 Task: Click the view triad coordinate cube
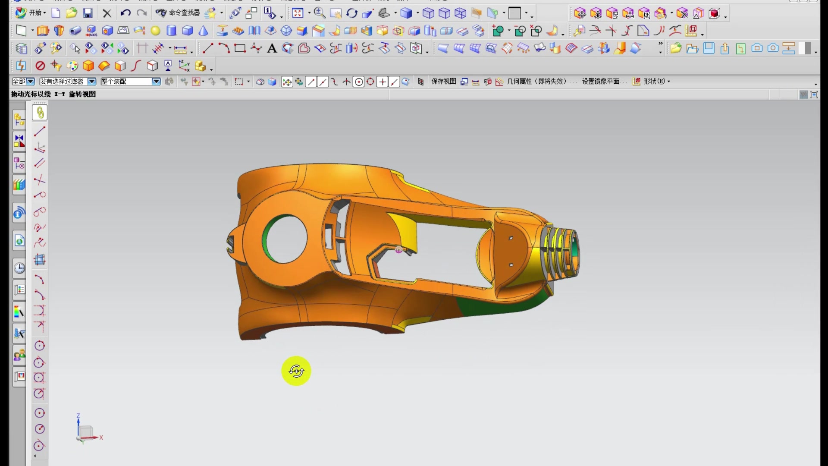(86, 432)
